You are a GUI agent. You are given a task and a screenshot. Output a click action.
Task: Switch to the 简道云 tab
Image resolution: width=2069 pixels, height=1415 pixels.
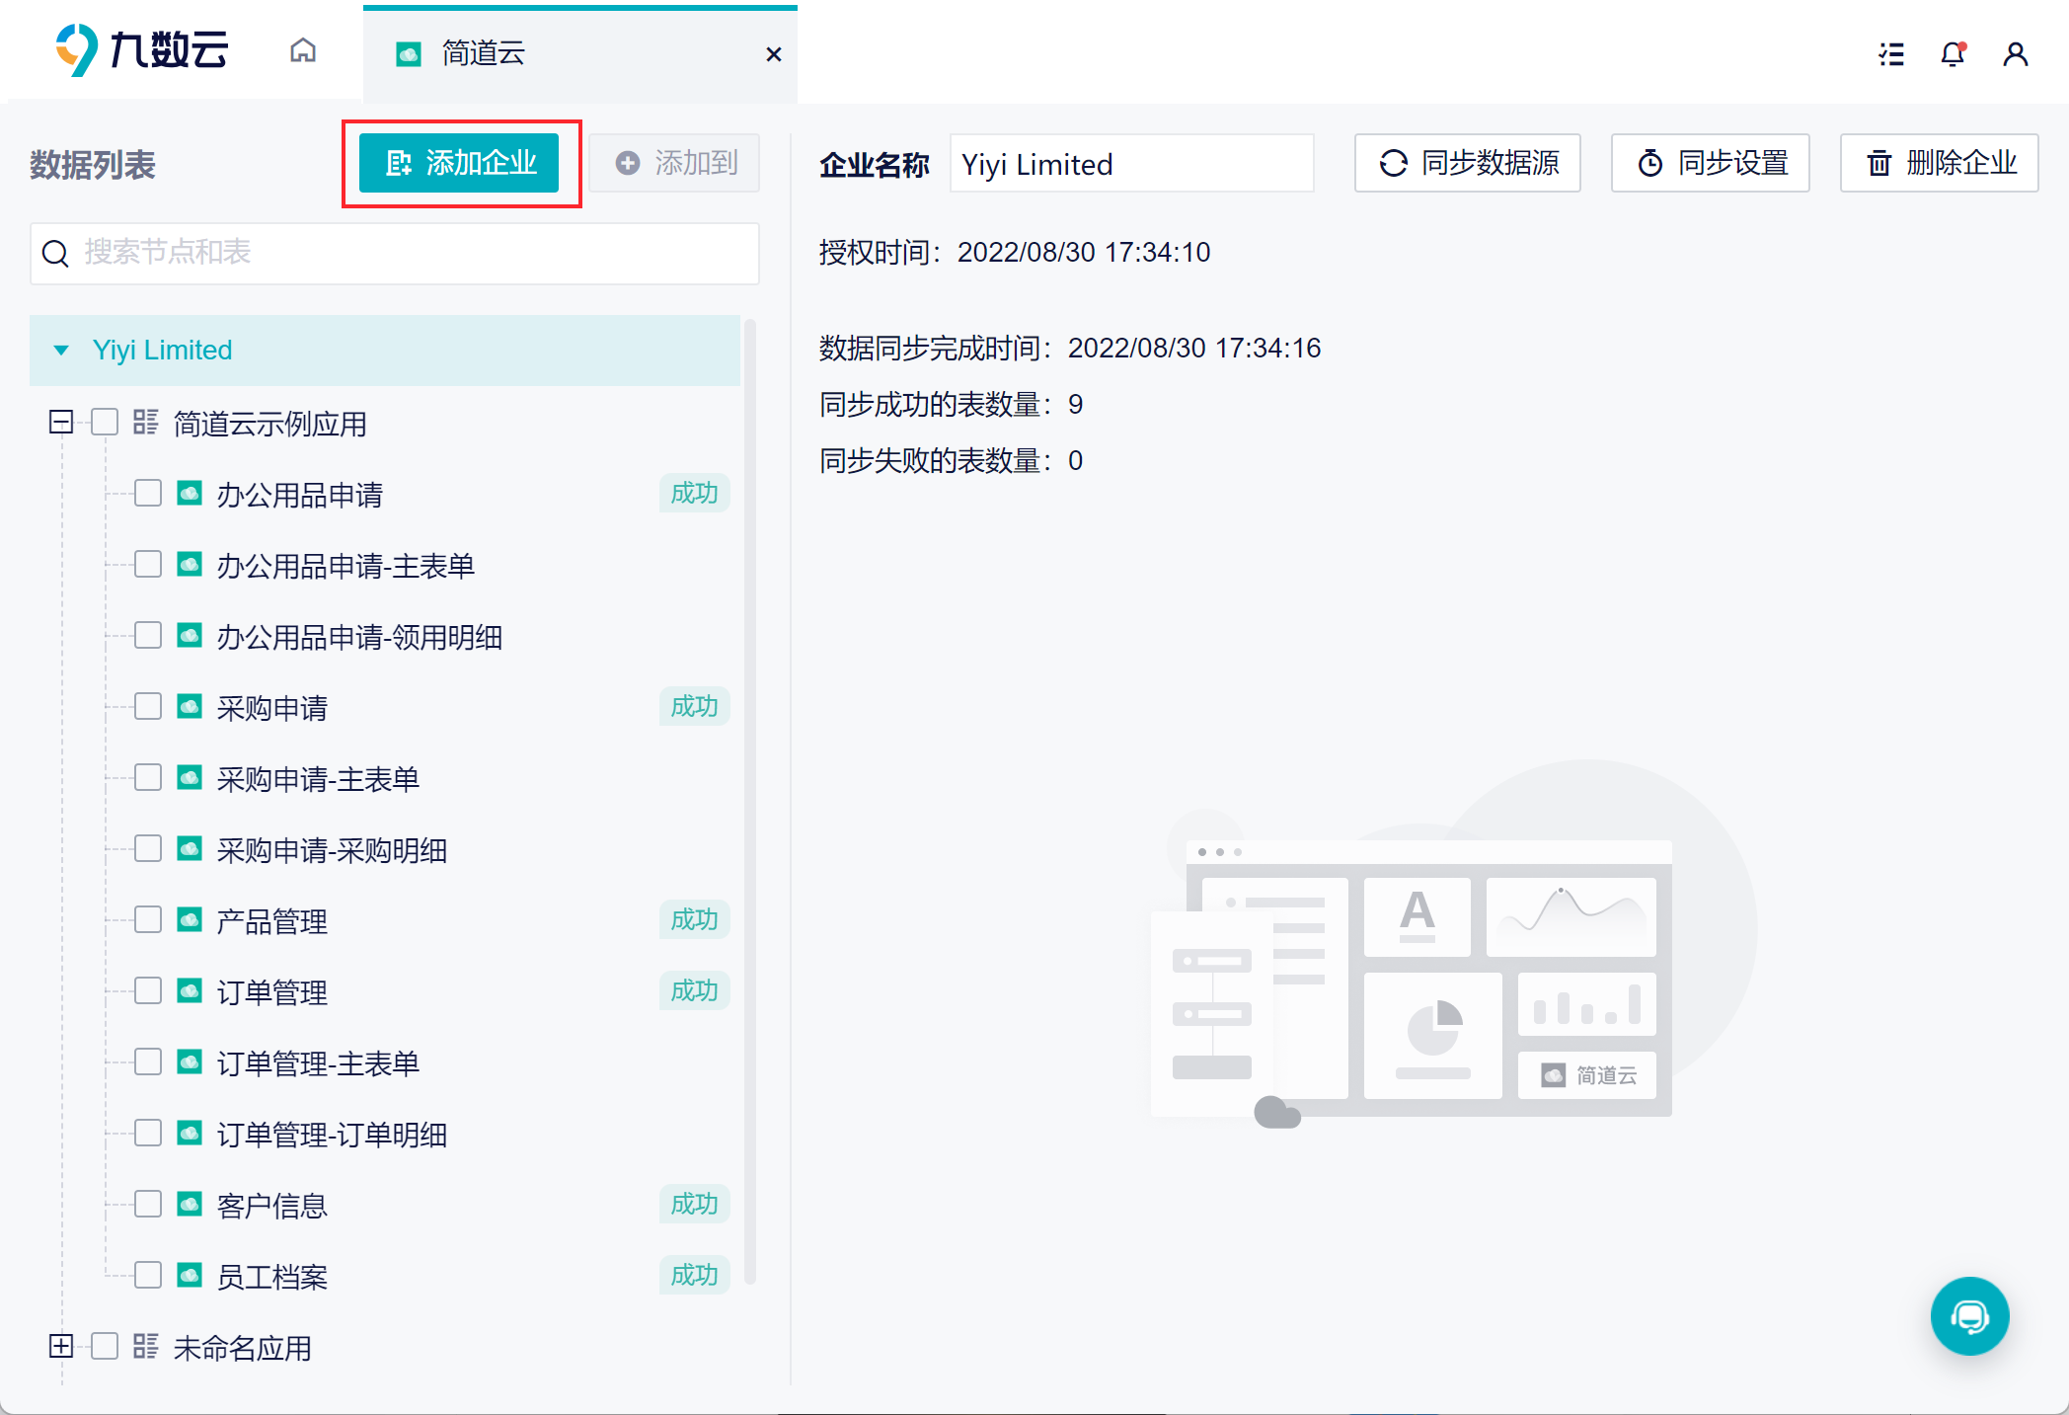point(484,53)
